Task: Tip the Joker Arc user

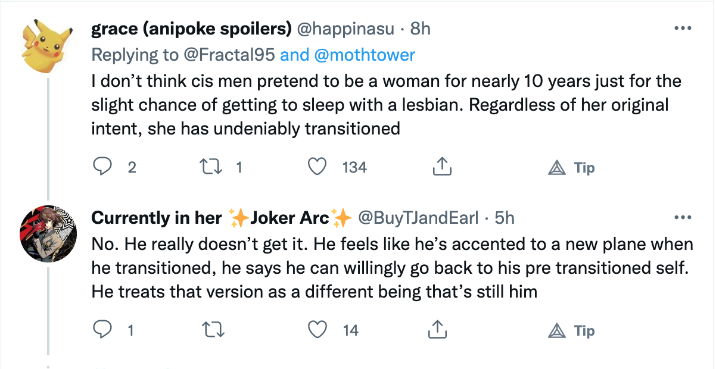Action: coord(571,330)
